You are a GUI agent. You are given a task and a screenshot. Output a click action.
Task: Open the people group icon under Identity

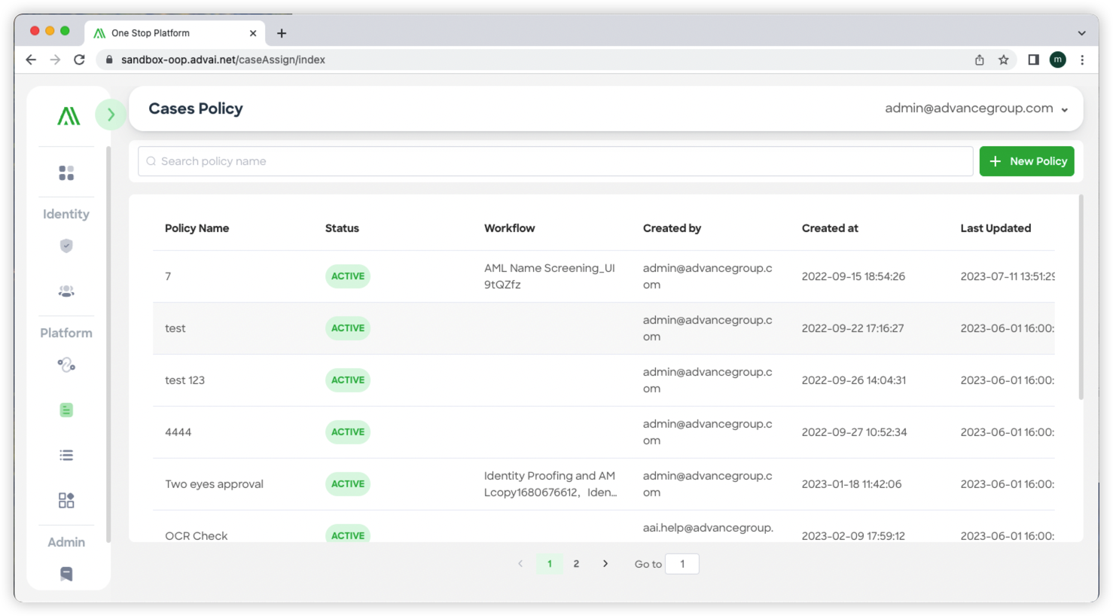pos(66,291)
